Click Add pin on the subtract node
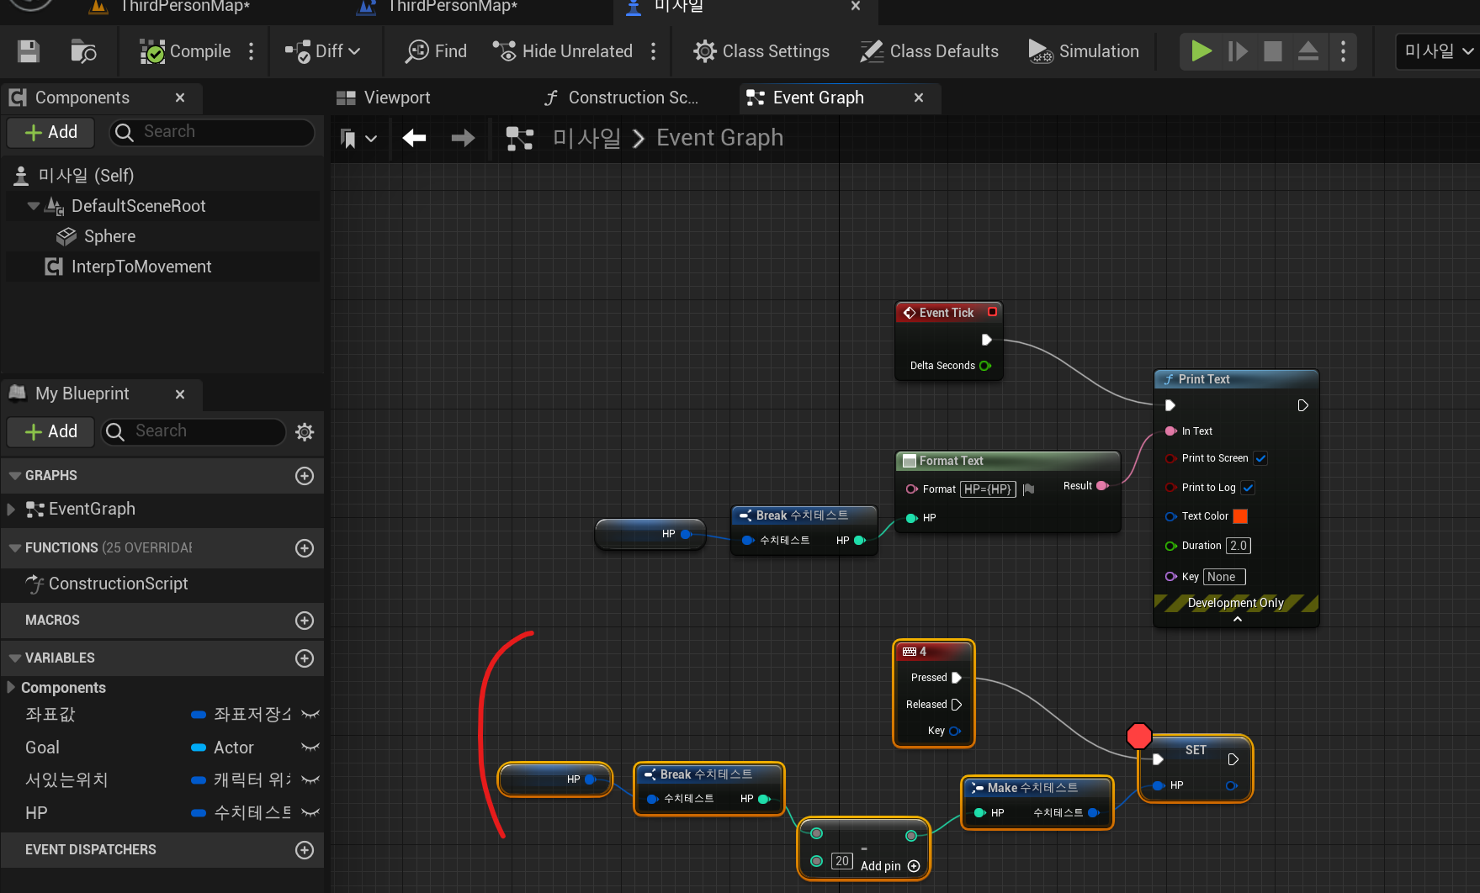The width and height of the screenshot is (1480, 893). [x=890, y=866]
